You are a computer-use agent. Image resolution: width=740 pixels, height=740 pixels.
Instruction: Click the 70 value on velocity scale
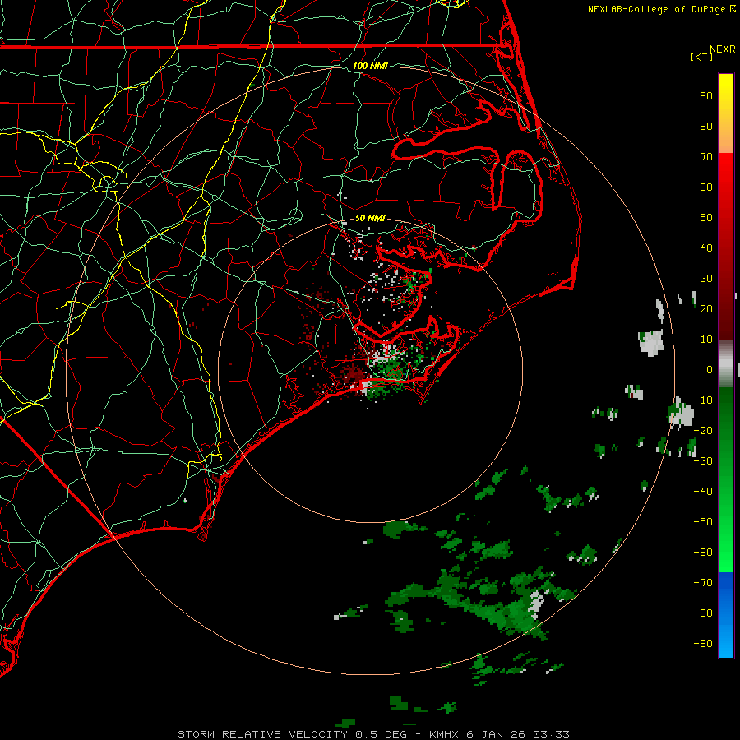coord(706,157)
